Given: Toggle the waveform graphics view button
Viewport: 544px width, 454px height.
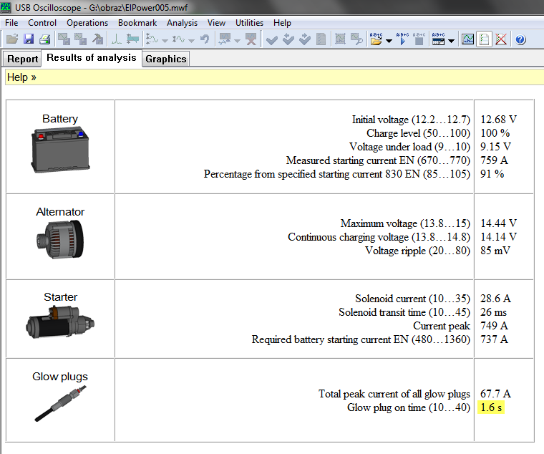Looking at the screenshot, I should coord(467,39).
